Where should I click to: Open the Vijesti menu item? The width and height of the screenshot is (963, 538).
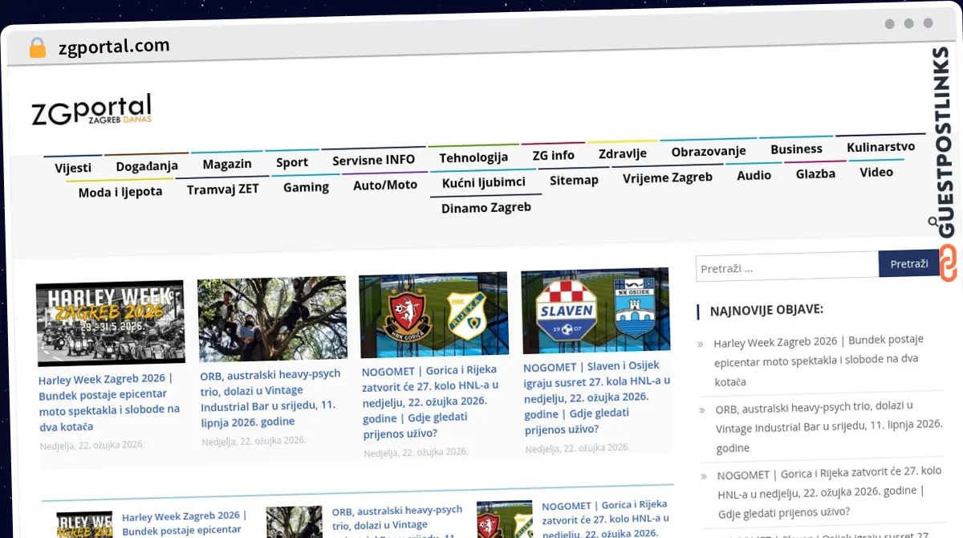pos(73,168)
